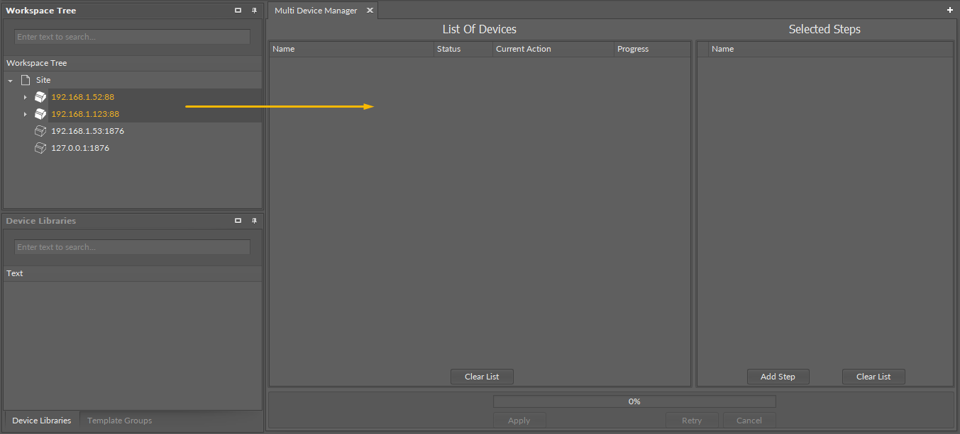
Task: Click the document icon next to Site
Action: [25, 80]
